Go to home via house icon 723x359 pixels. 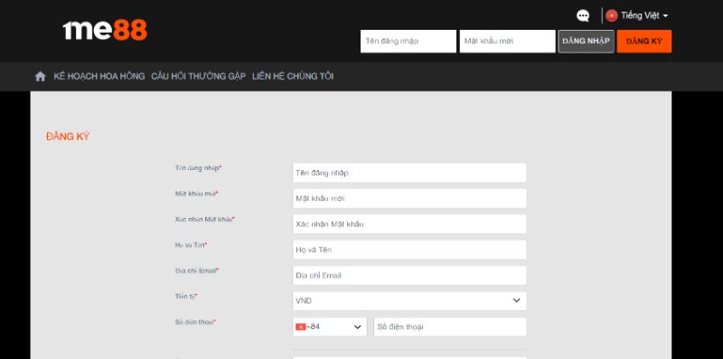tap(41, 77)
